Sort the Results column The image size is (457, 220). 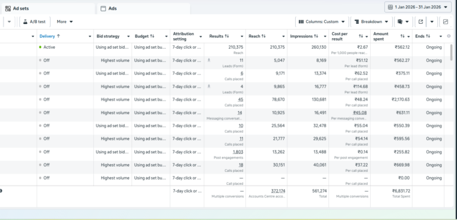pyautogui.click(x=227, y=36)
